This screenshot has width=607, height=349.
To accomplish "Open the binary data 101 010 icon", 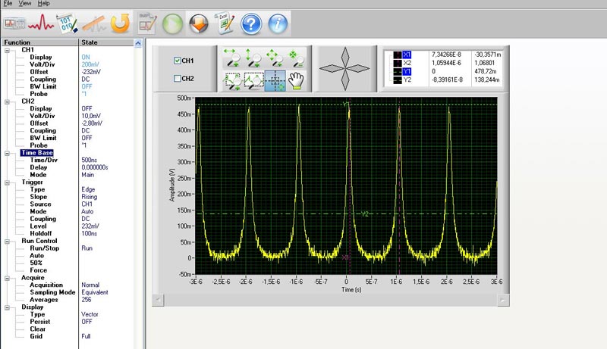I will (68, 23).
